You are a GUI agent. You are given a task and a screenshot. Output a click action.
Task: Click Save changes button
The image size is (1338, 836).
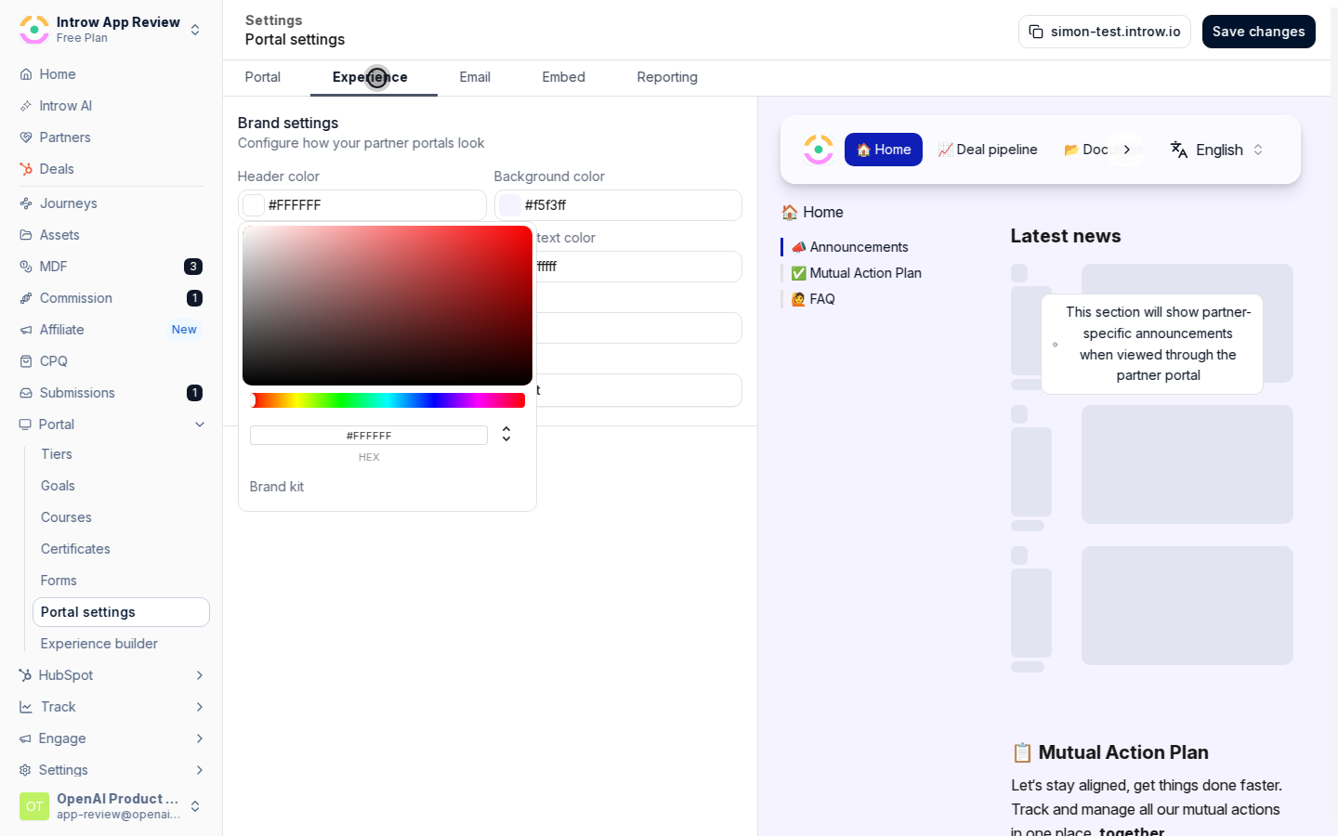pyautogui.click(x=1259, y=32)
